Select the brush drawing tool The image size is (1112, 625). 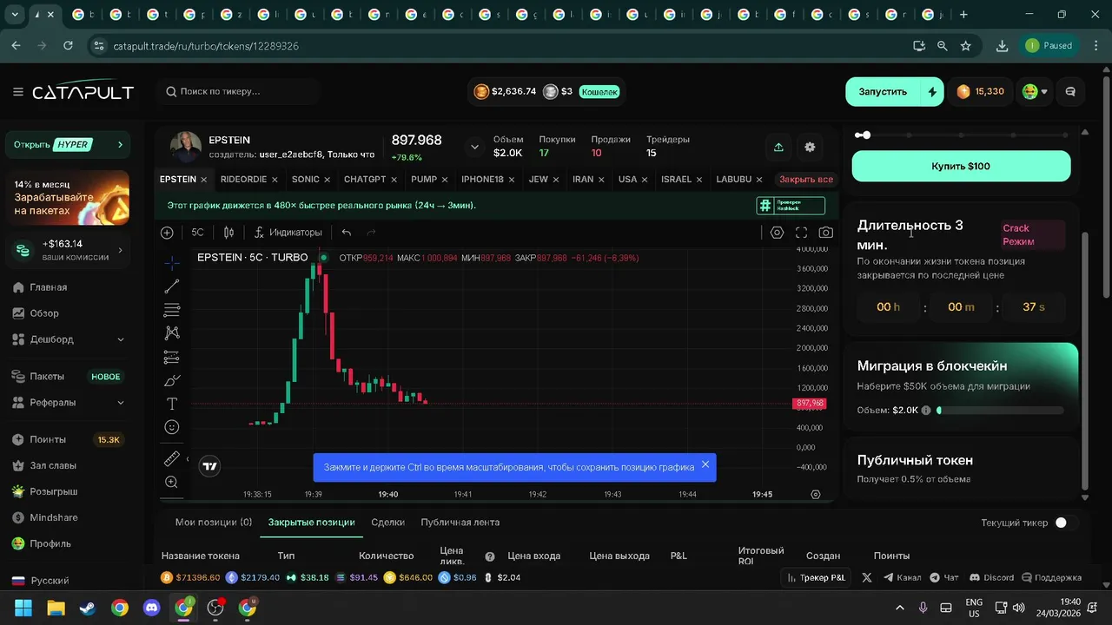(172, 380)
